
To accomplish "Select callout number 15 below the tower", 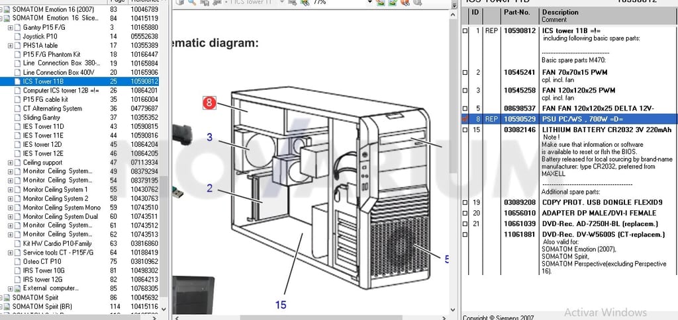I will click(281, 305).
